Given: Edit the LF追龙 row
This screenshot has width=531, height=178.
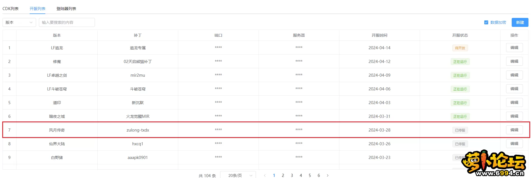Looking at the screenshot, I should 514,48.
